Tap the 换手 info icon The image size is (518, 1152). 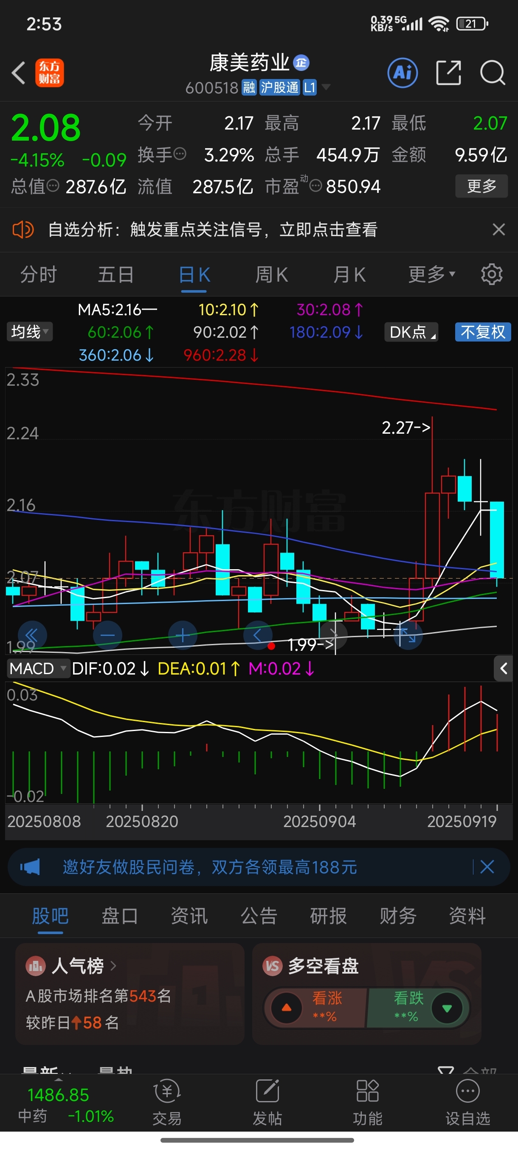(180, 154)
